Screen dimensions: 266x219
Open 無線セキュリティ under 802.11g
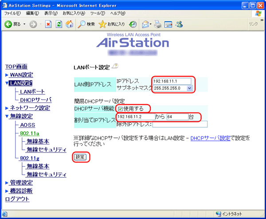tap(47, 174)
